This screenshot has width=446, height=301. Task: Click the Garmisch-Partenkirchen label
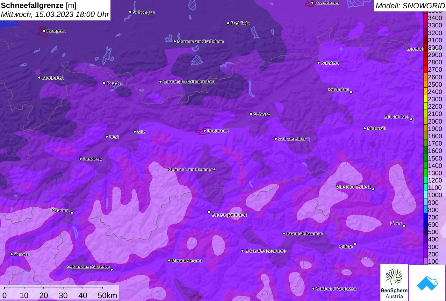[x=189, y=82]
